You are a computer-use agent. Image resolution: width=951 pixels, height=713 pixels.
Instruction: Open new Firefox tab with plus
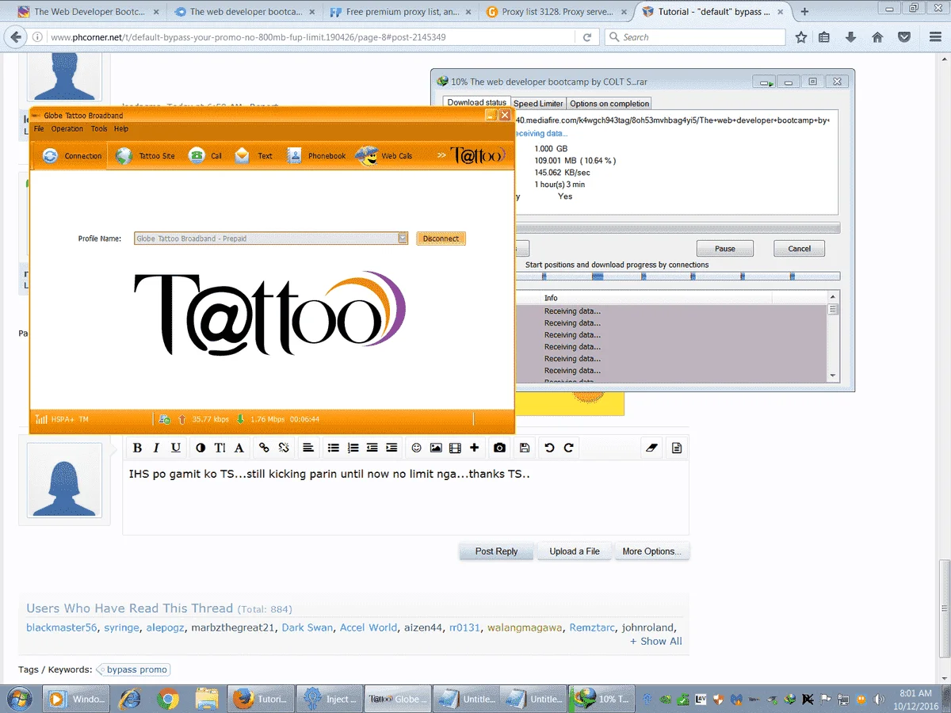(805, 12)
